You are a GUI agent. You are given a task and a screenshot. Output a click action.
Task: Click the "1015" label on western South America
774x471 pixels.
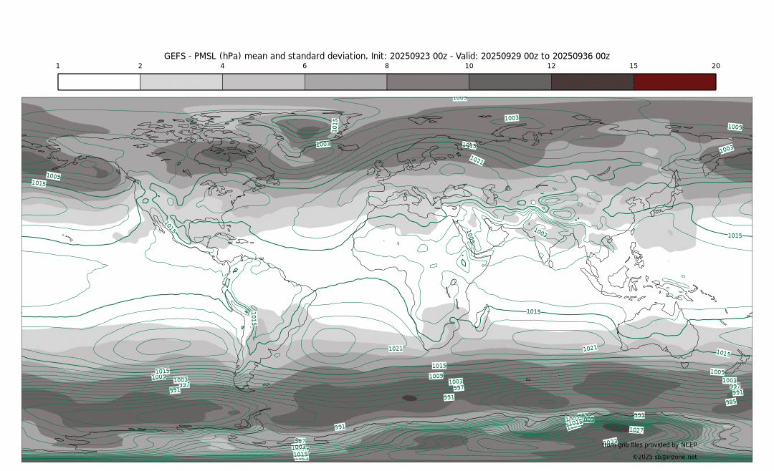(x=254, y=317)
